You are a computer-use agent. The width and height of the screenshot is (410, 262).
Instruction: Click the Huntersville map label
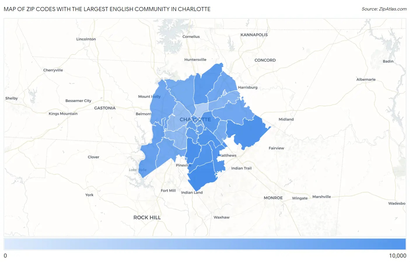click(x=195, y=60)
